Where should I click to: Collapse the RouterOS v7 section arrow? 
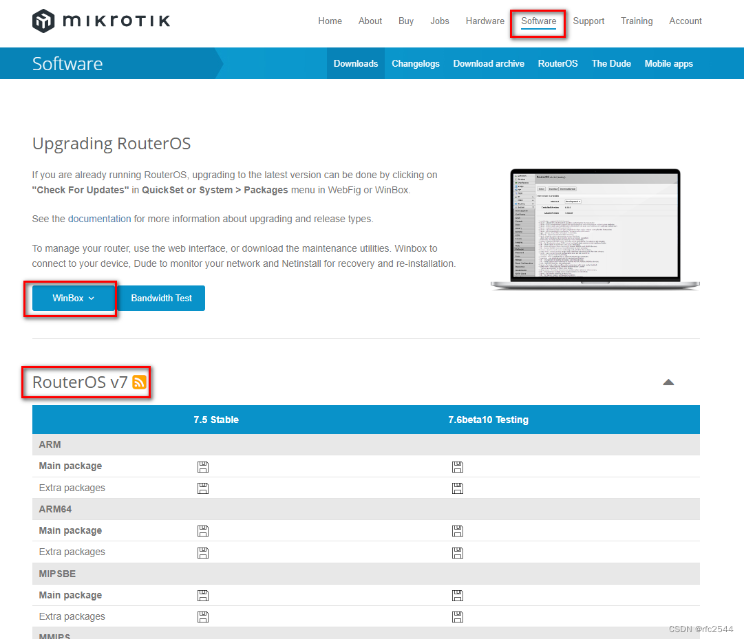(x=668, y=382)
